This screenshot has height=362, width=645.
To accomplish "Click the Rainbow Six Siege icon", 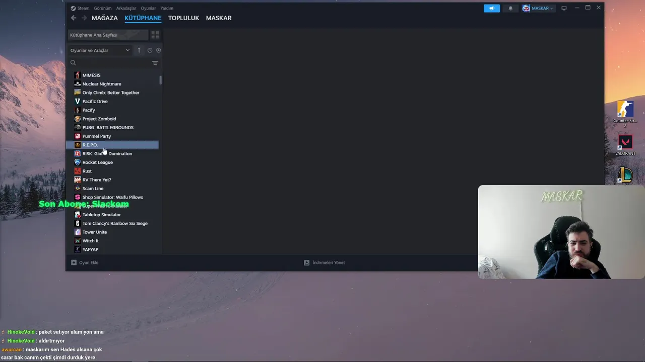I will (77, 223).
